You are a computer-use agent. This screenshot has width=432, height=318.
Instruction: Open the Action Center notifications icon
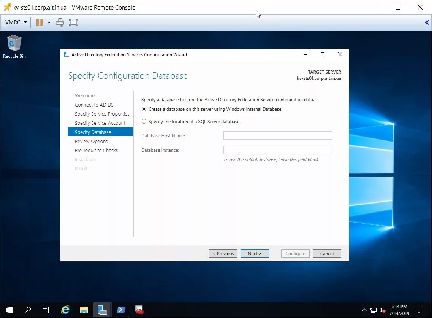(x=419, y=310)
